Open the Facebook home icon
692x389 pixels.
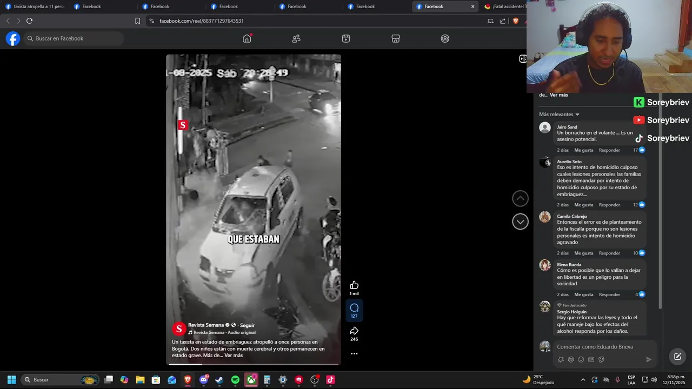click(247, 38)
